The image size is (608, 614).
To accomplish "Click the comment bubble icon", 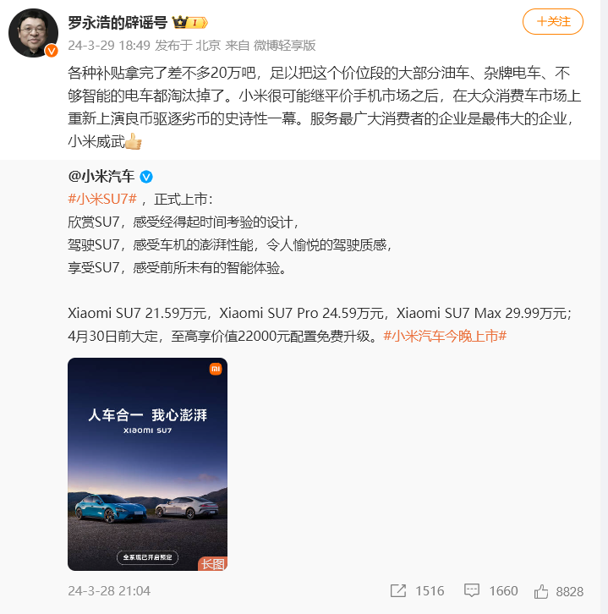I will [471, 590].
